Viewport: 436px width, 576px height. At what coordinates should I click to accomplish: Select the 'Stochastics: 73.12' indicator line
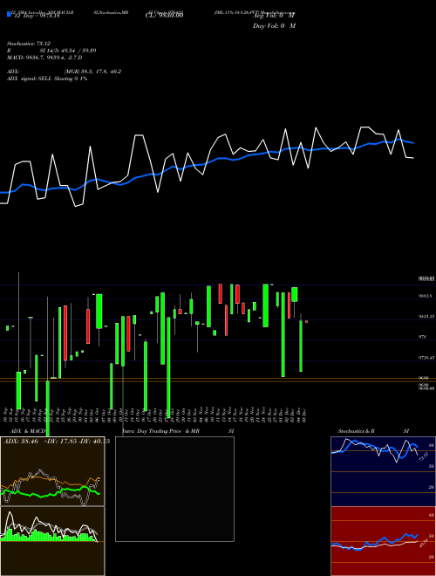coord(29,44)
